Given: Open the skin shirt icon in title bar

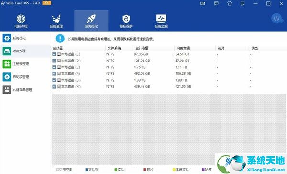Looking at the screenshot, I should [x=230, y=3].
